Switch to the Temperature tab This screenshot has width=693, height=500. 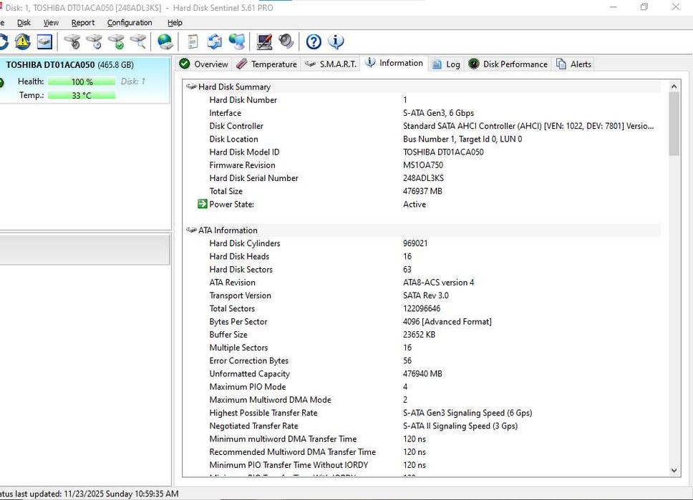point(266,64)
